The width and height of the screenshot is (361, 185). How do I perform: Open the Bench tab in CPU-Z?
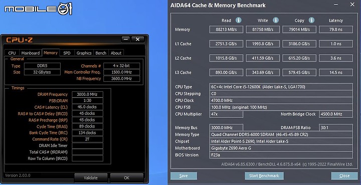point(101,53)
